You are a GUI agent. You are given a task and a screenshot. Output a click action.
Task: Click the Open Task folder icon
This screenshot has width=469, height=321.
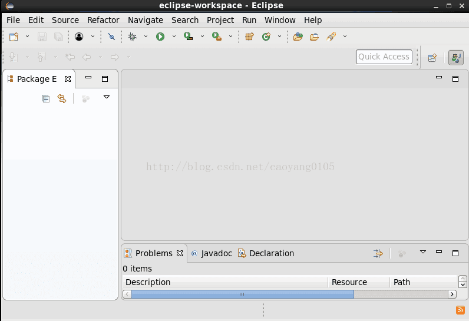(314, 37)
